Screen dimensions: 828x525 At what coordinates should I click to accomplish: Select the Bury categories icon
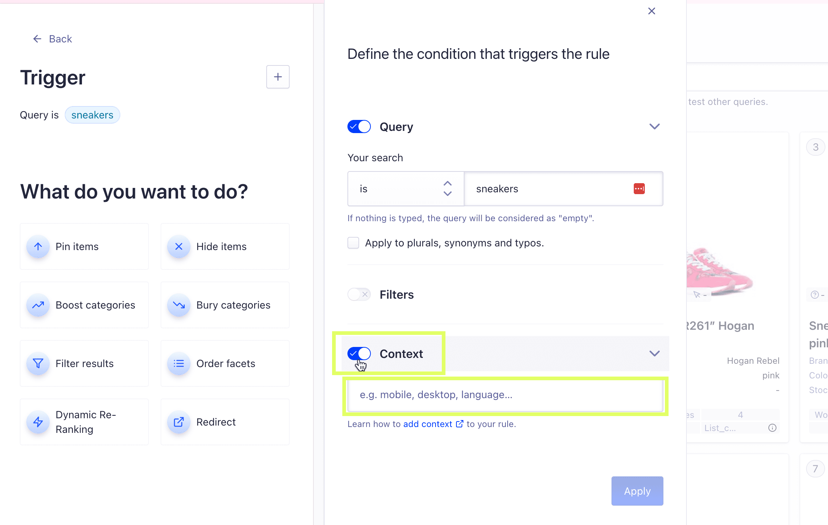(179, 305)
